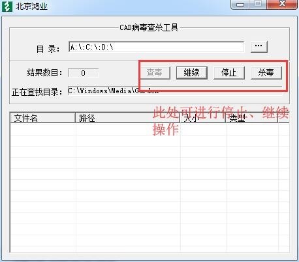
Task: Click the window maximize button
Action: (x=258, y=4)
